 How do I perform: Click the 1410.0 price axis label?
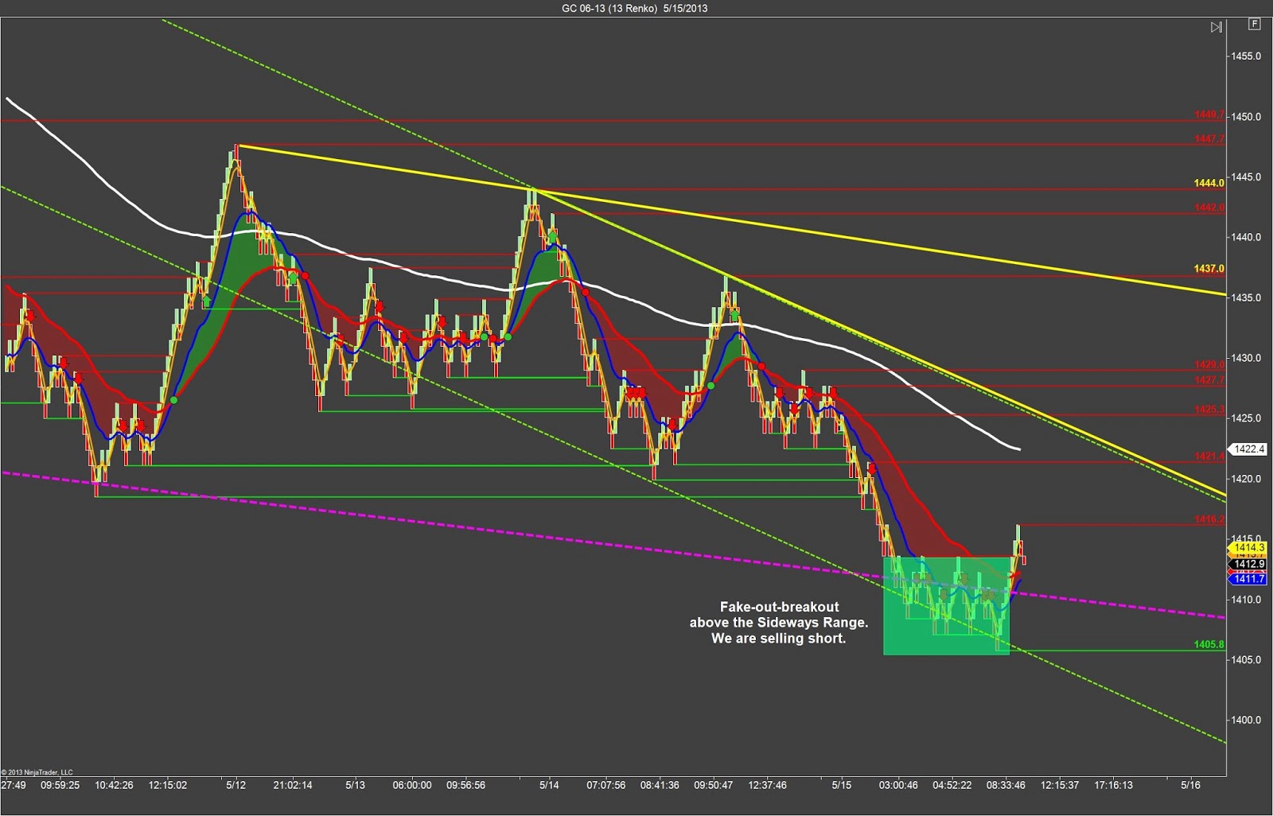tap(1246, 600)
